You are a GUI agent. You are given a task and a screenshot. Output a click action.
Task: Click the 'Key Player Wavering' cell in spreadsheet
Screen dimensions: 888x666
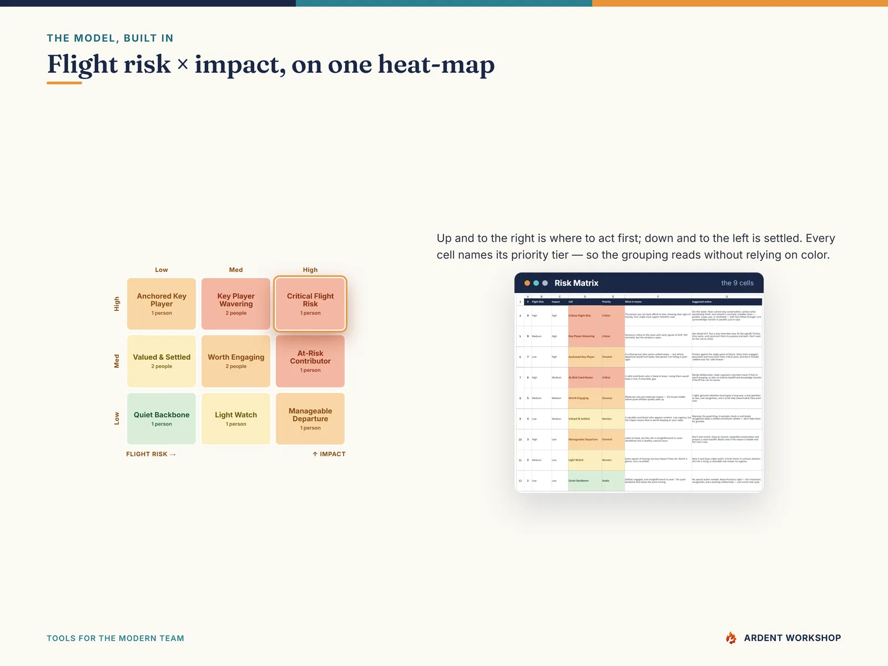(584, 336)
